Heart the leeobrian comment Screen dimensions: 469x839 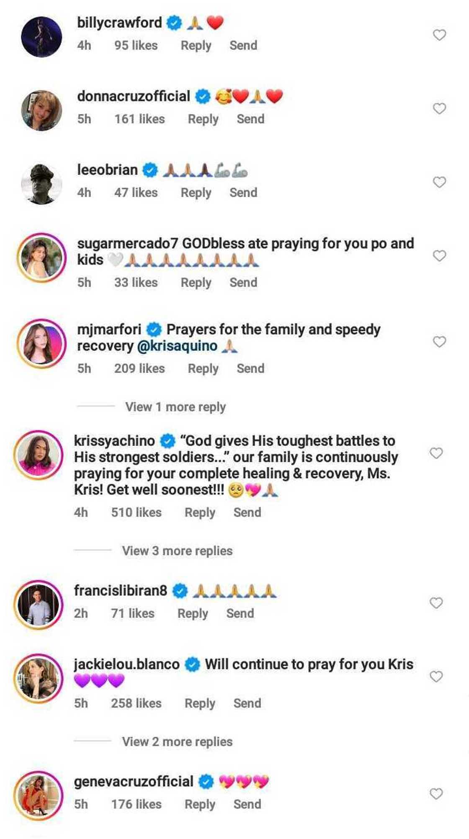point(439,183)
